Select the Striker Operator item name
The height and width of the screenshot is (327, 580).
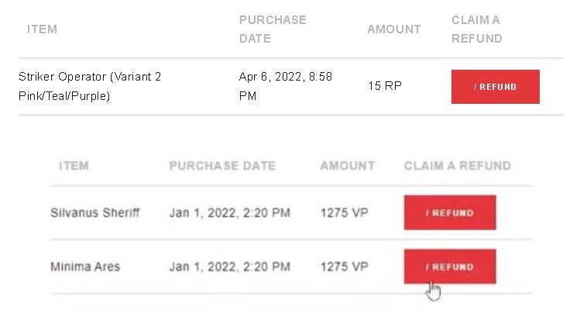(x=90, y=86)
